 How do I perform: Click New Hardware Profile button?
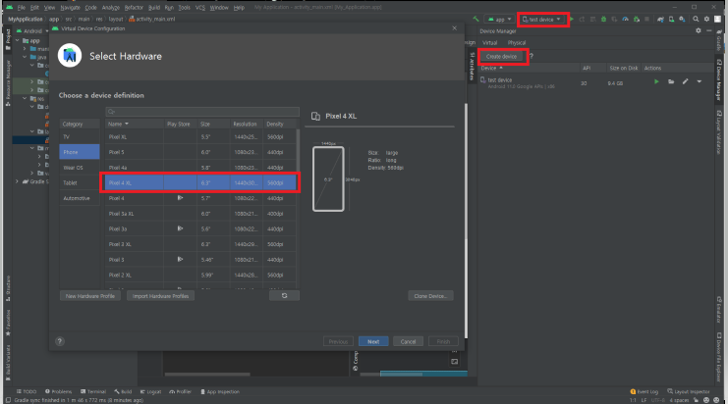pos(90,295)
